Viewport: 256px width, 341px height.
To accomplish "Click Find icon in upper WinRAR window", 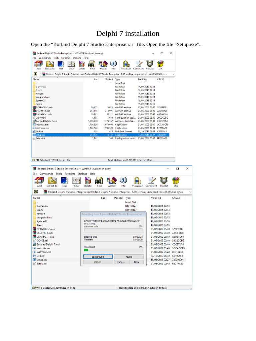I will (x=92, y=65).
